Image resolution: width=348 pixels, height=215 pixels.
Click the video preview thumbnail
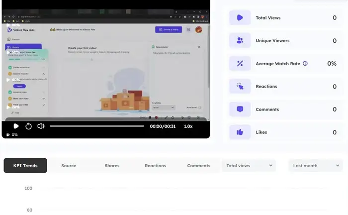(x=105, y=65)
